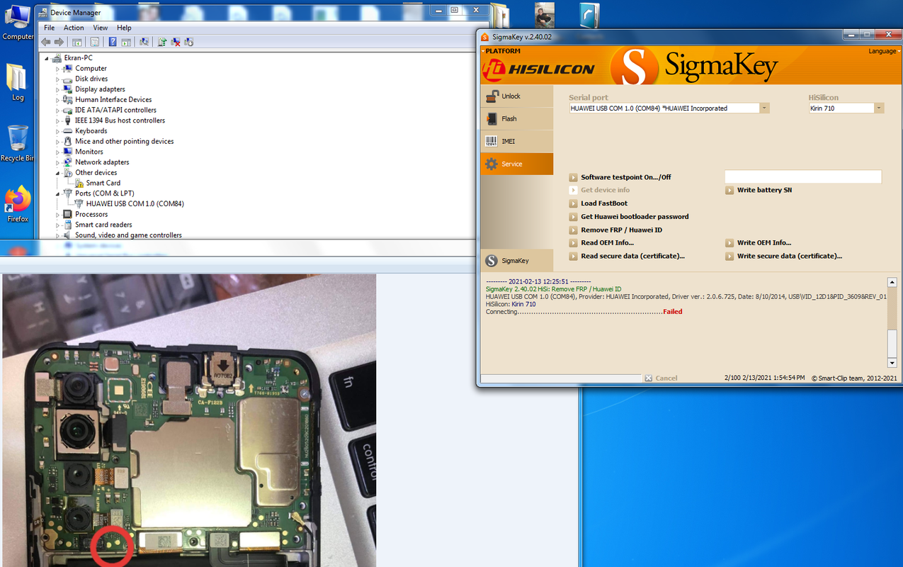Collapse the Other devices node
This screenshot has height=567, width=903.
(x=58, y=173)
